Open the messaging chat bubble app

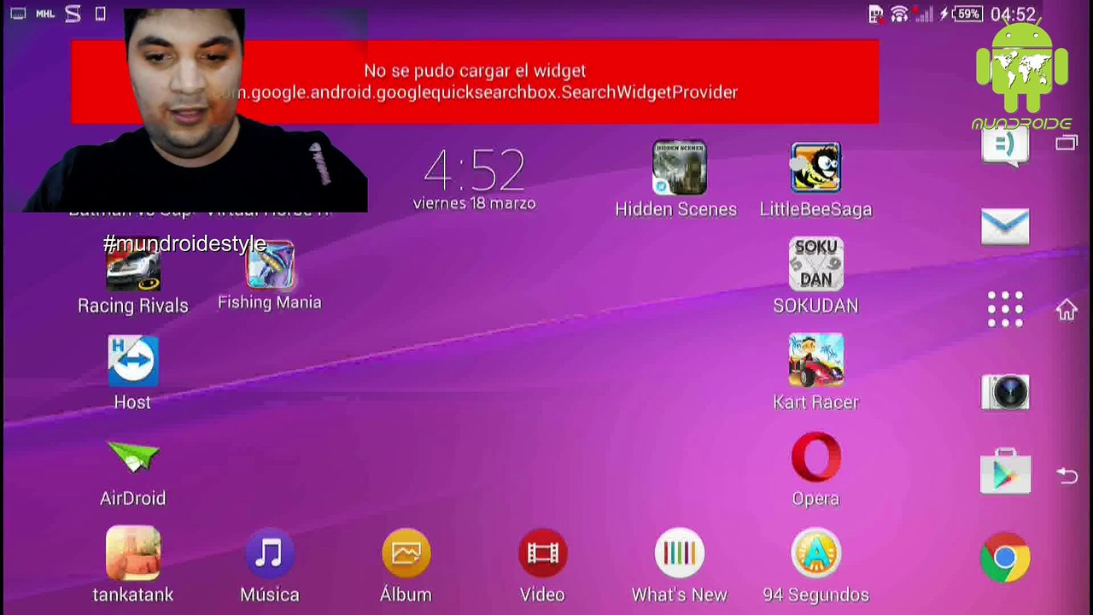1005,146
